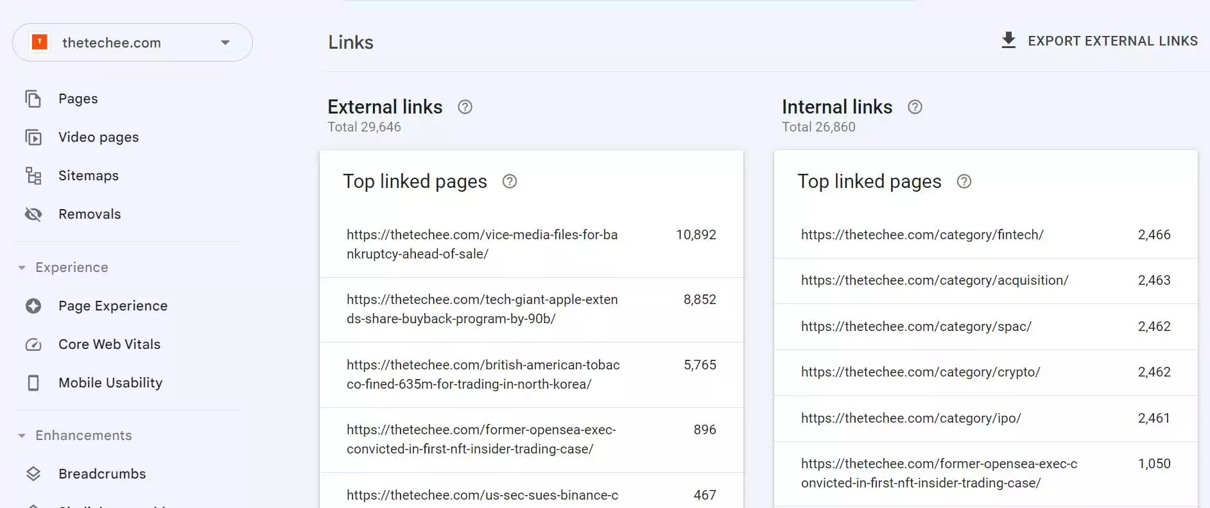Click EXPORT EXTERNAL LINKS button
The image size is (1210, 508).
(1100, 41)
